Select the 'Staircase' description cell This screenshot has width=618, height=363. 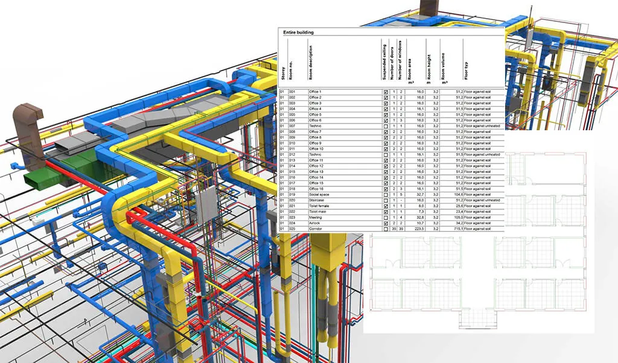pos(316,200)
